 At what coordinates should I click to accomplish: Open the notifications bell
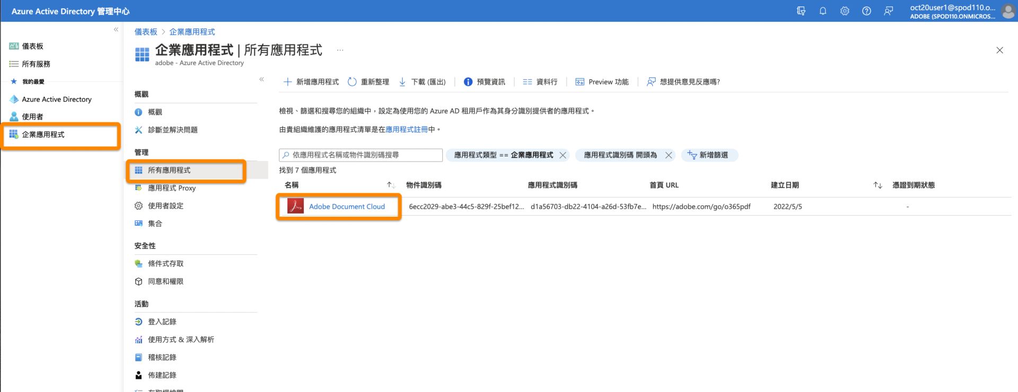[823, 11]
